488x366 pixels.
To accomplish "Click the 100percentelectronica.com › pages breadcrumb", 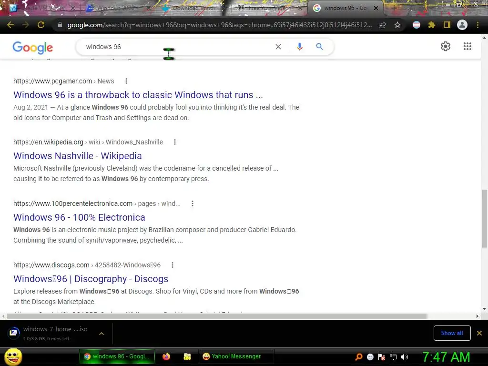I will 97,203.
